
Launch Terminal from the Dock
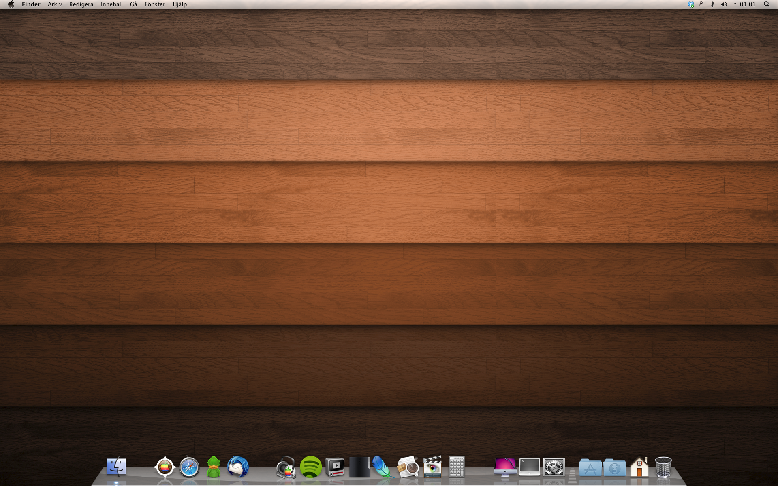coord(530,467)
